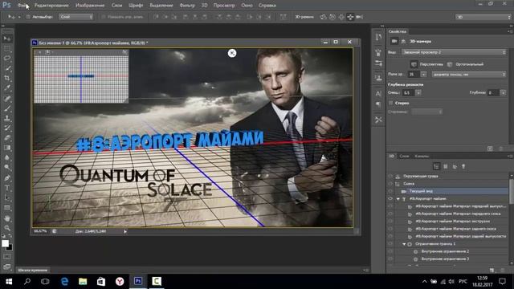Open the Шкала времени timeline panel

pos(33,270)
